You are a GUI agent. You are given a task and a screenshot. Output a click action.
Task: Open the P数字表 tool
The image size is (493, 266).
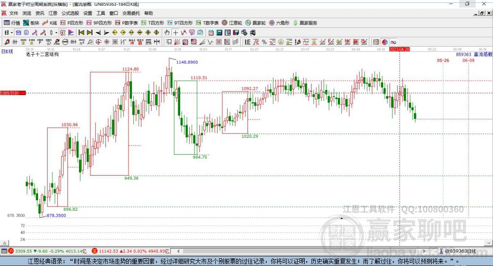click(127, 23)
